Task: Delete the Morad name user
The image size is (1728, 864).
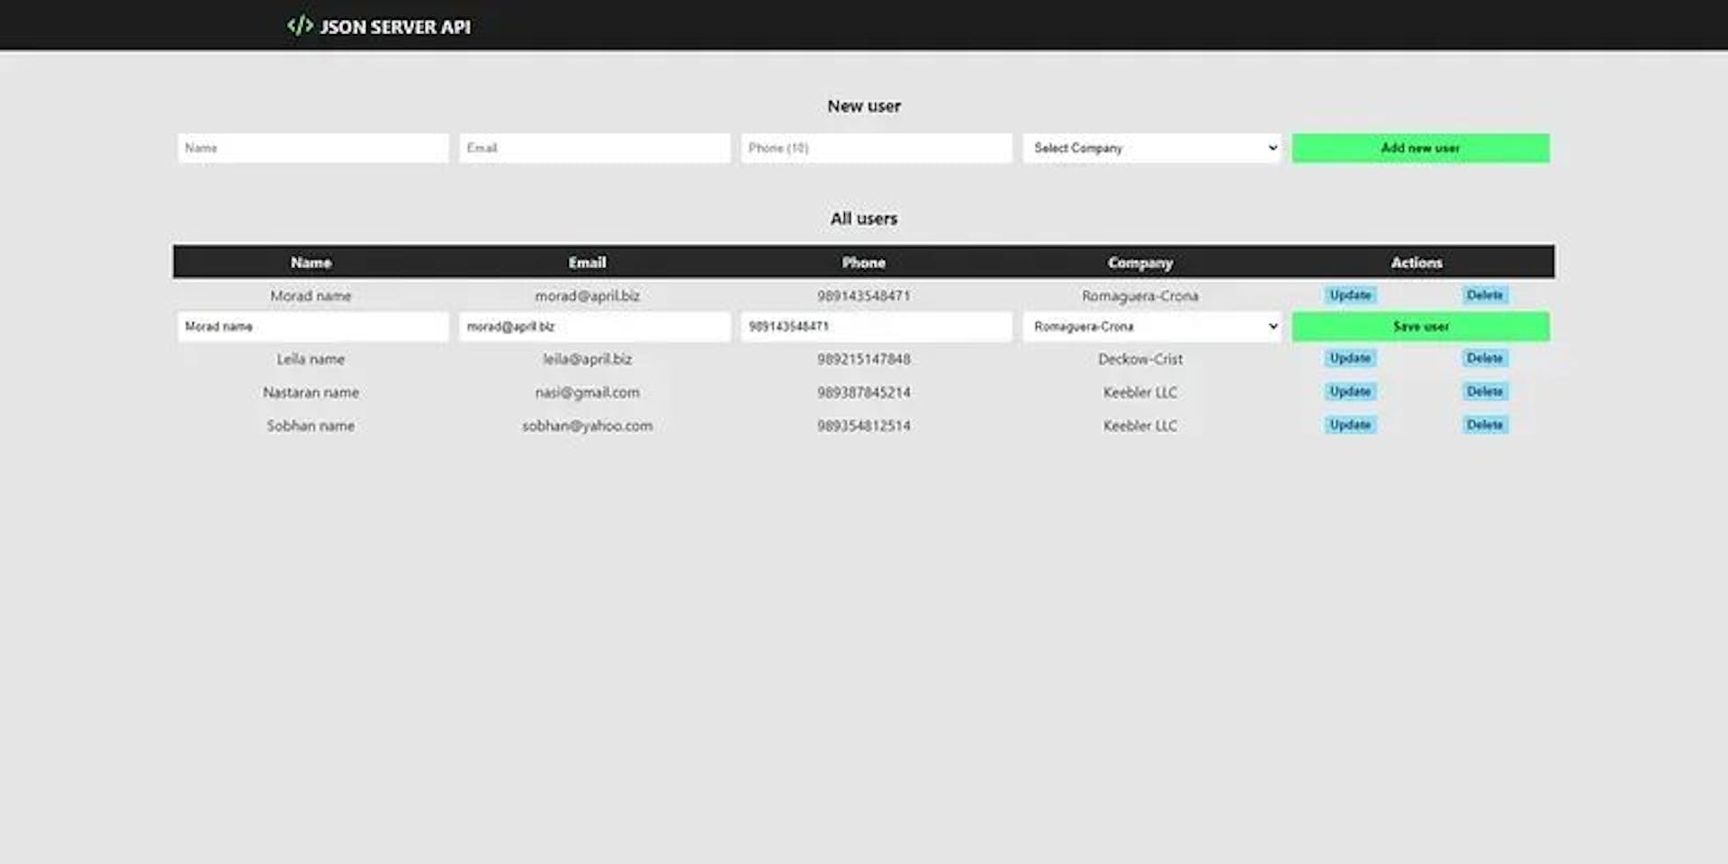Action: (x=1484, y=294)
